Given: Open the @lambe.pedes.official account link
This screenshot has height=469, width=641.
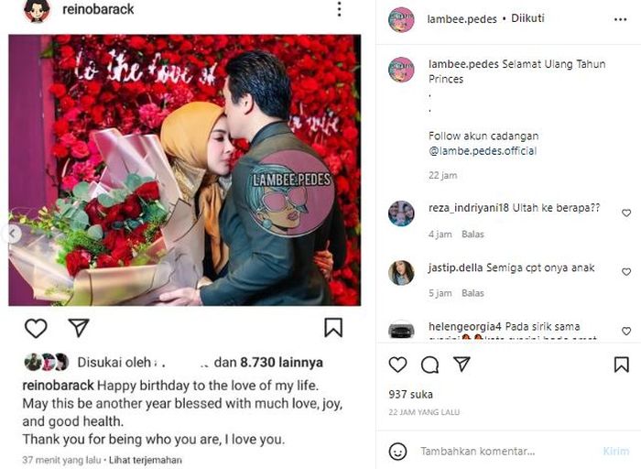Looking at the screenshot, I should point(483,151).
